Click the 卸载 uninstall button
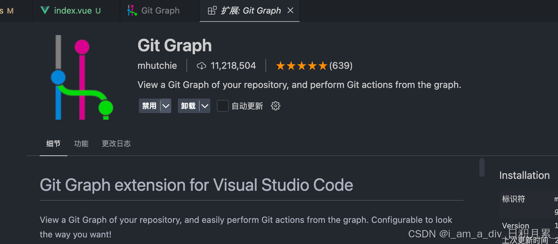This screenshot has height=244, width=558. [x=188, y=106]
